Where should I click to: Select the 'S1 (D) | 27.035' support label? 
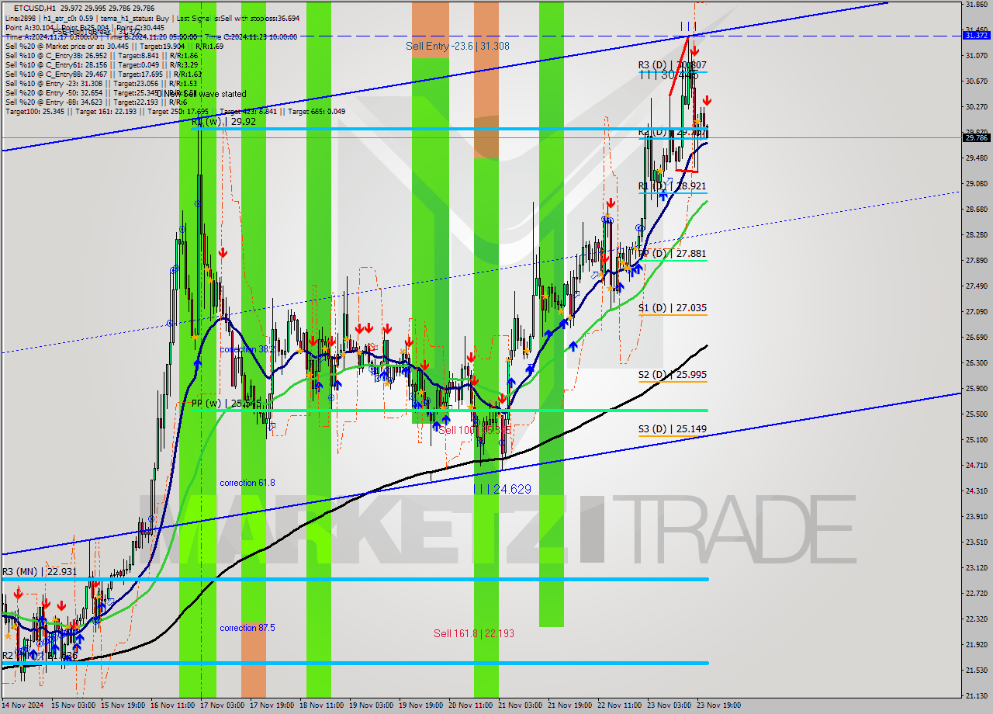coord(673,307)
